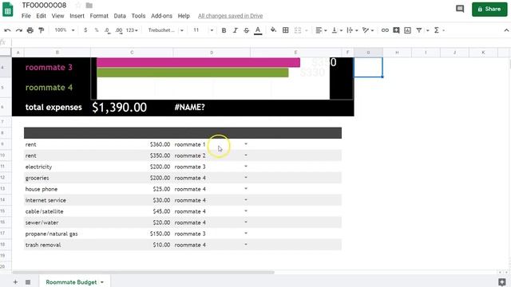Screen dimensions: 511x287
Task: Open the borders tool
Action: pos(286,30)
